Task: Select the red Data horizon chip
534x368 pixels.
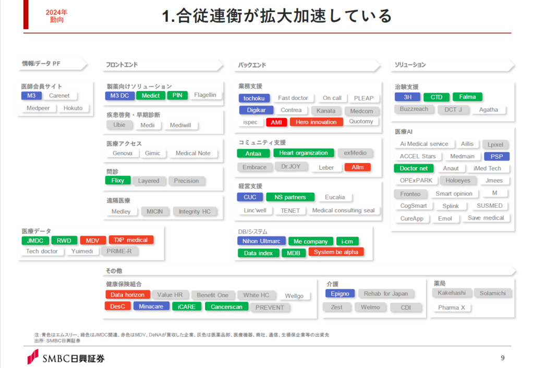Action: (x=127, y=295)
